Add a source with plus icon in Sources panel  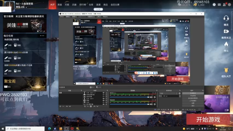(85, 106)
